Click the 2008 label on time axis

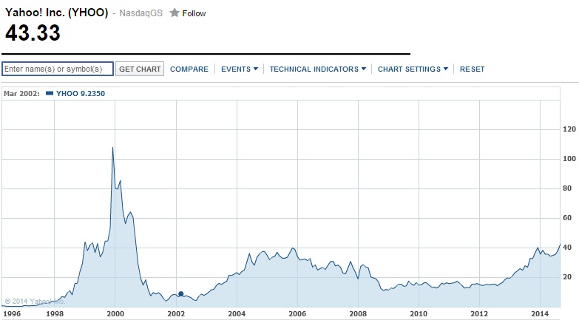[358, 314]
